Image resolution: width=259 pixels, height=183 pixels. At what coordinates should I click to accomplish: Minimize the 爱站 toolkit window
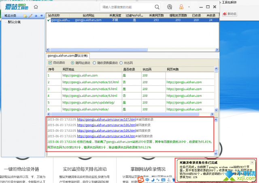[x=201, y=7]
